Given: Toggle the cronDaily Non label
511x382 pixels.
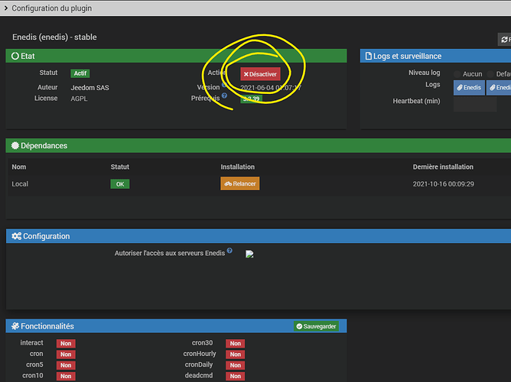Looking at the screenshot, I should click(236, 365).
